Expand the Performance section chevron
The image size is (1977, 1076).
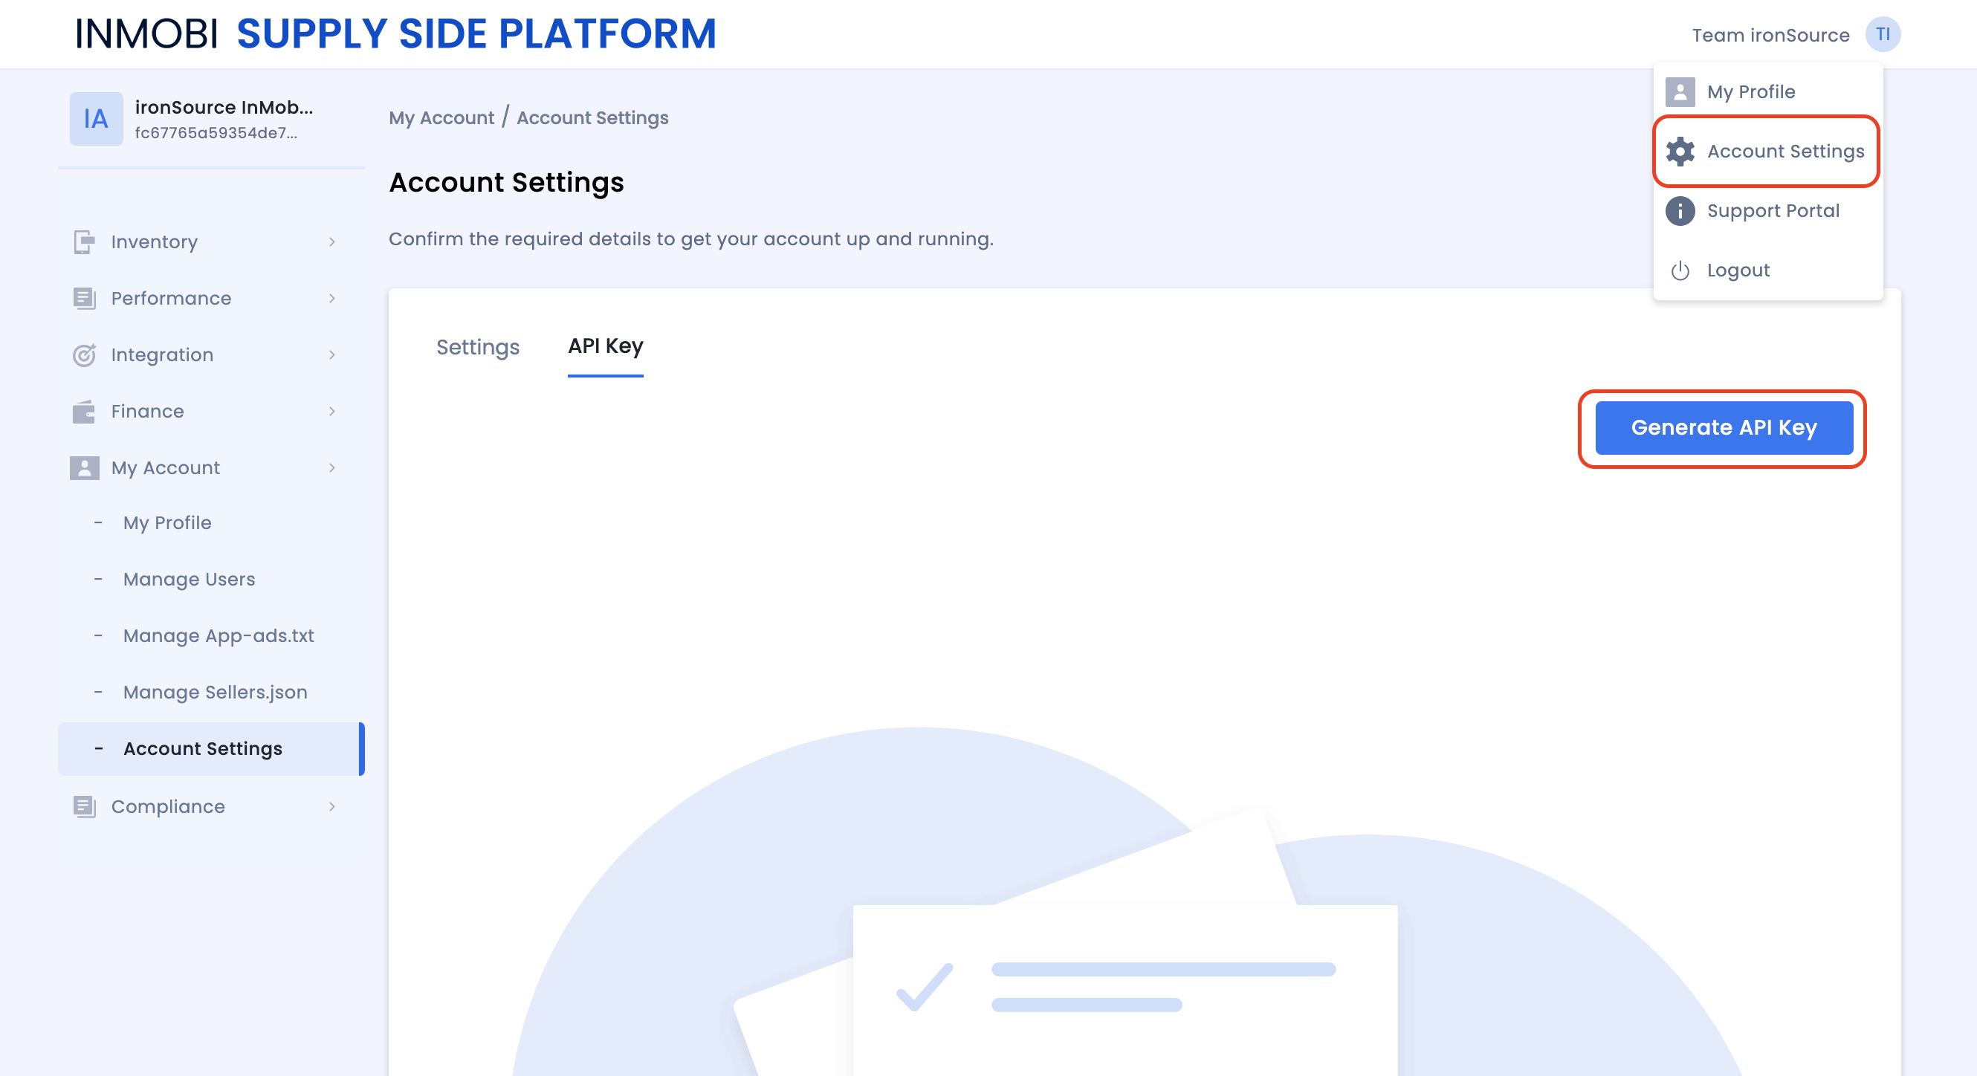[x=332, y=298]
